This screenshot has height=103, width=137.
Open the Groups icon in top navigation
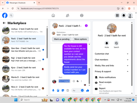tap(82, 15)
